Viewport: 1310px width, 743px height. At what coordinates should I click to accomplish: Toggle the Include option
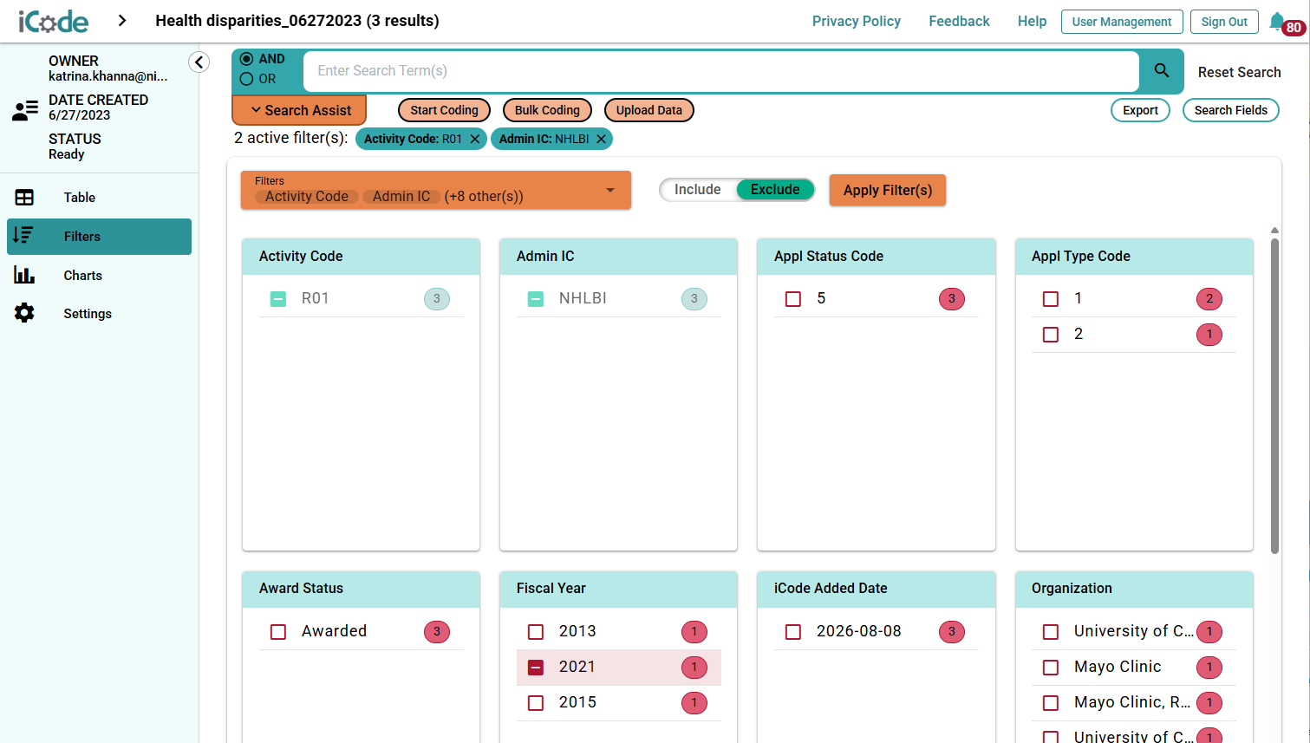pyautogui.click(x=698, y=190)
